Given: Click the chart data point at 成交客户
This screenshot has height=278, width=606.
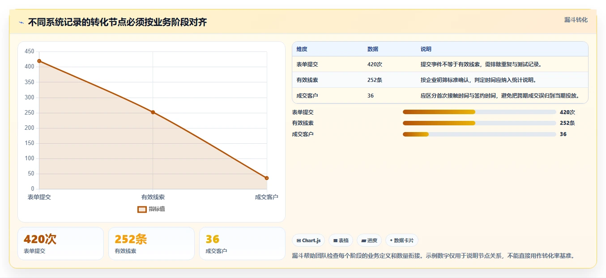Looking at the screenshot, I should coord(267,178).
